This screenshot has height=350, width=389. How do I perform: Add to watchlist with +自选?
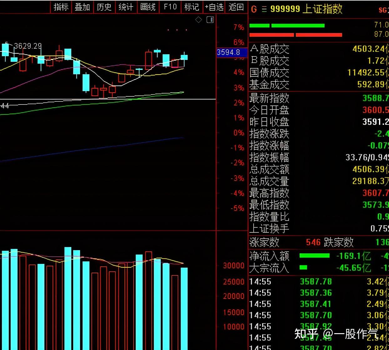pos(214,7)
